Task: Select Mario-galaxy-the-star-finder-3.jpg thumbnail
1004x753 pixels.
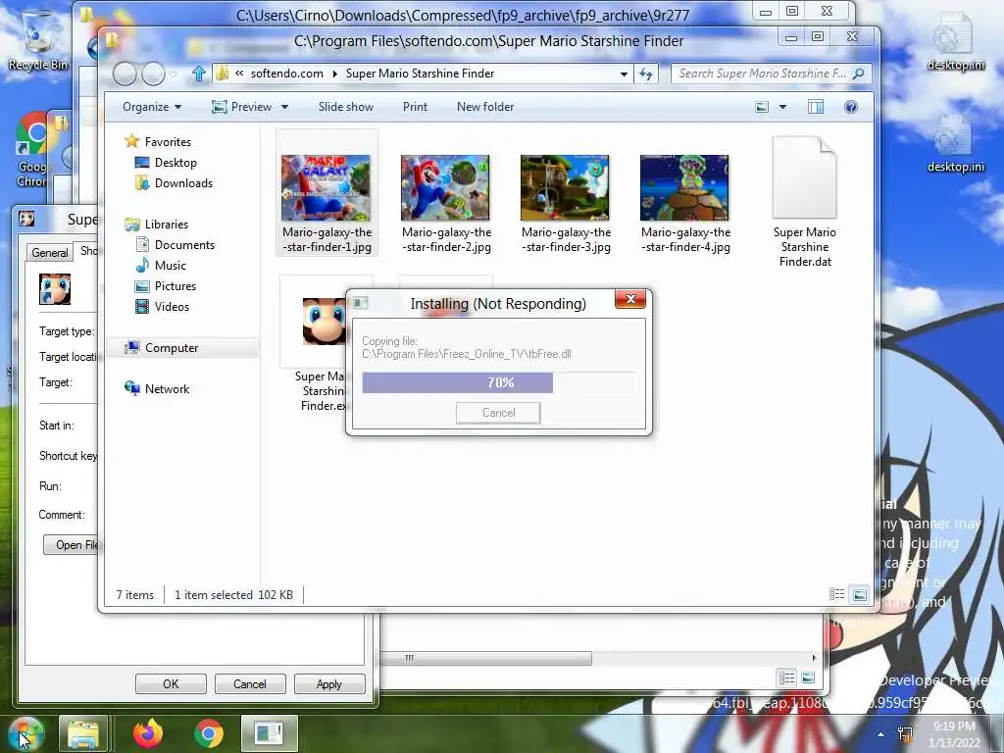Action: [566, 188]
